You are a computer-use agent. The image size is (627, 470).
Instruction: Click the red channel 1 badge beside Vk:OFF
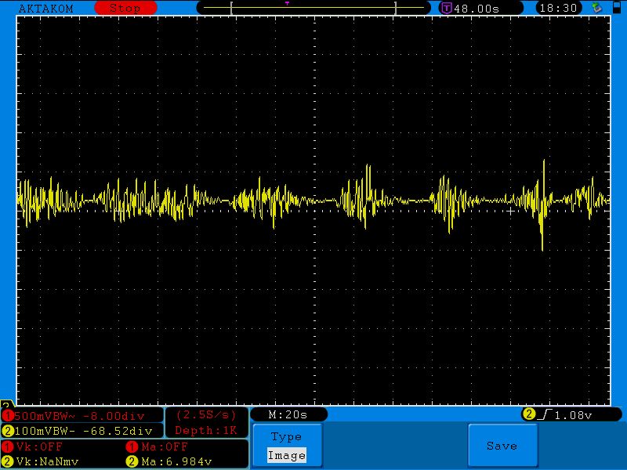point(8,446)
